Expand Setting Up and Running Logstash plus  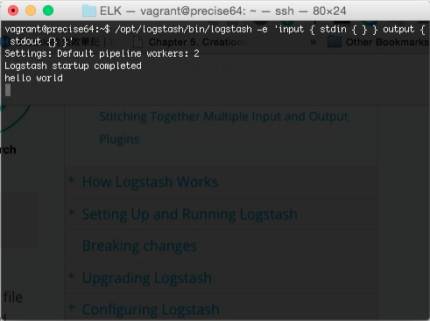click(x=71, y=212)
